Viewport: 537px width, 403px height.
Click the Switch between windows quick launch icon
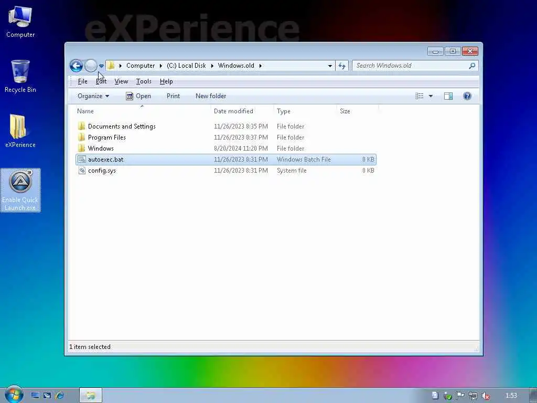click(47, 396)
